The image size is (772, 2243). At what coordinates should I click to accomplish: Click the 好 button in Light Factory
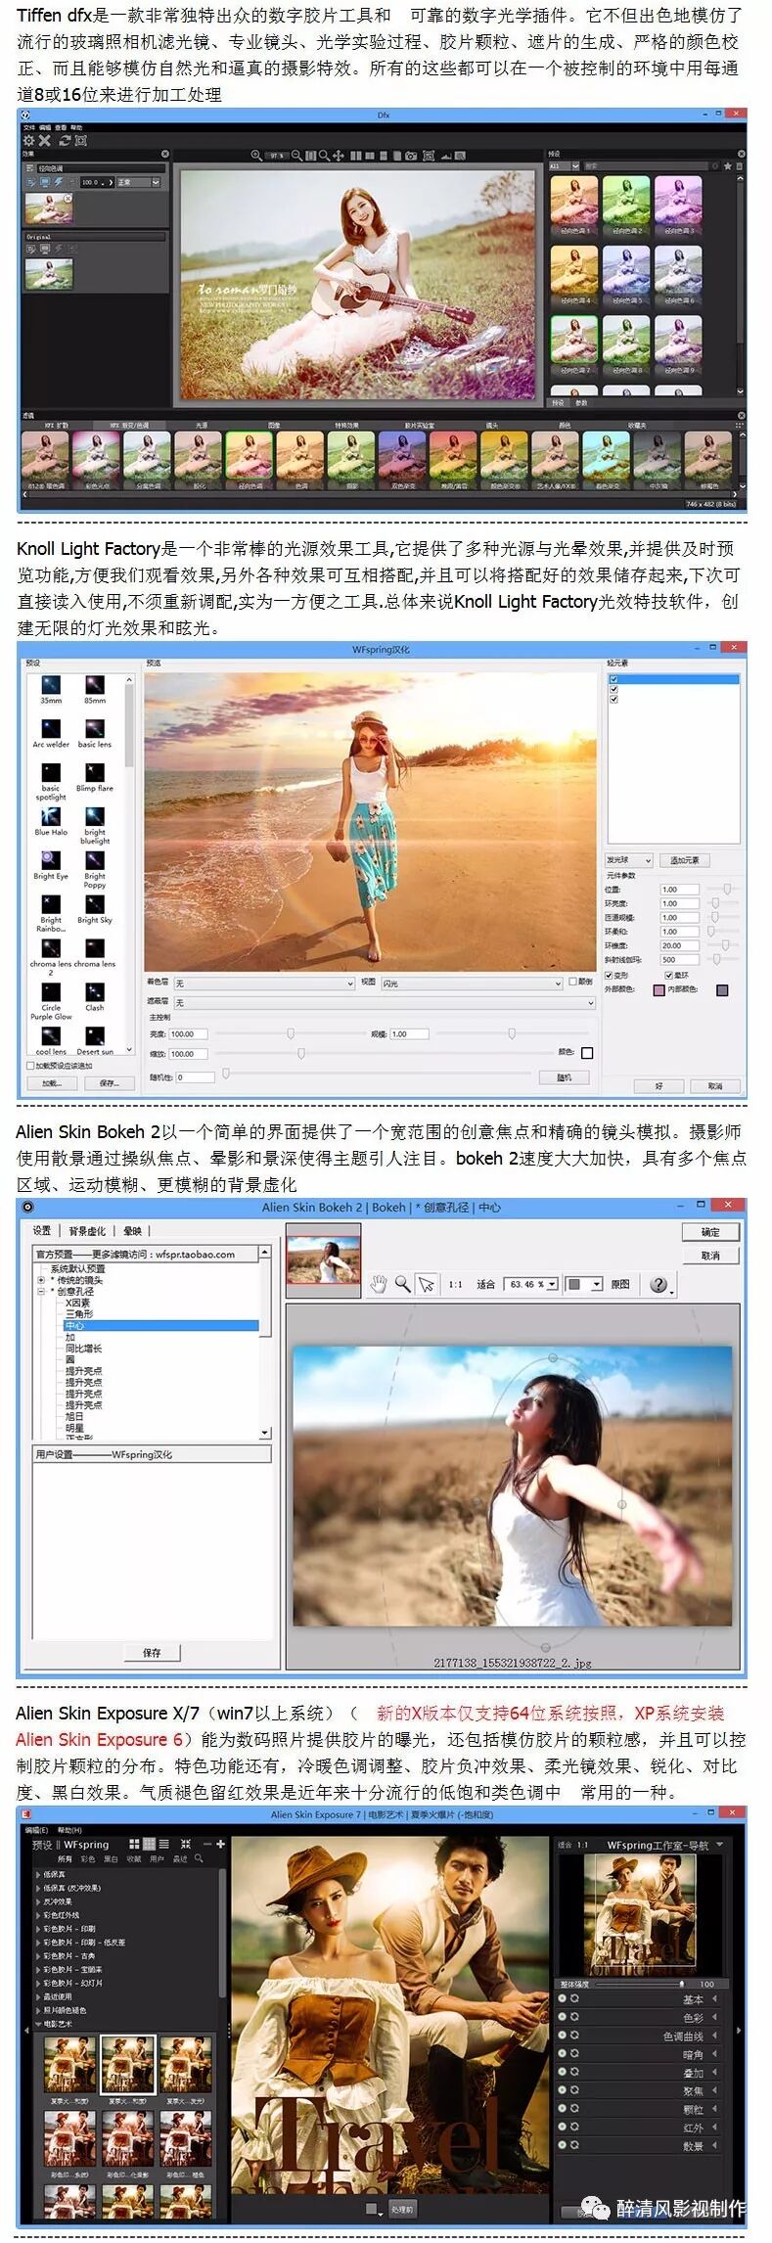[x=658, y=1085]
